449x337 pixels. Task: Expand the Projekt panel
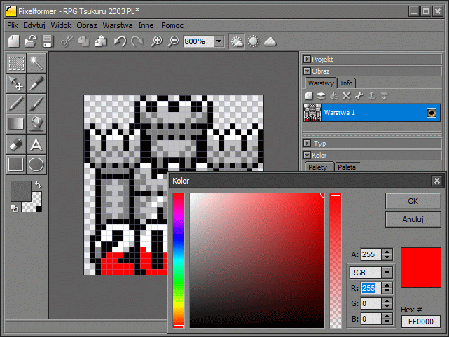click(307, 60)
